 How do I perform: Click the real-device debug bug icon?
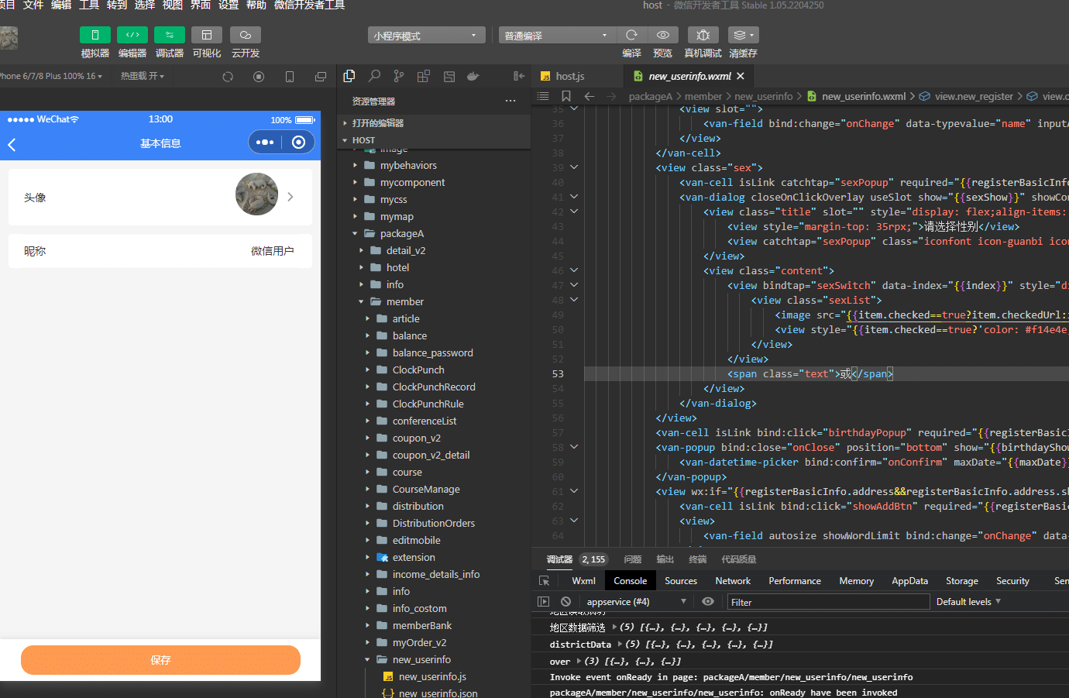pos(703,35)
